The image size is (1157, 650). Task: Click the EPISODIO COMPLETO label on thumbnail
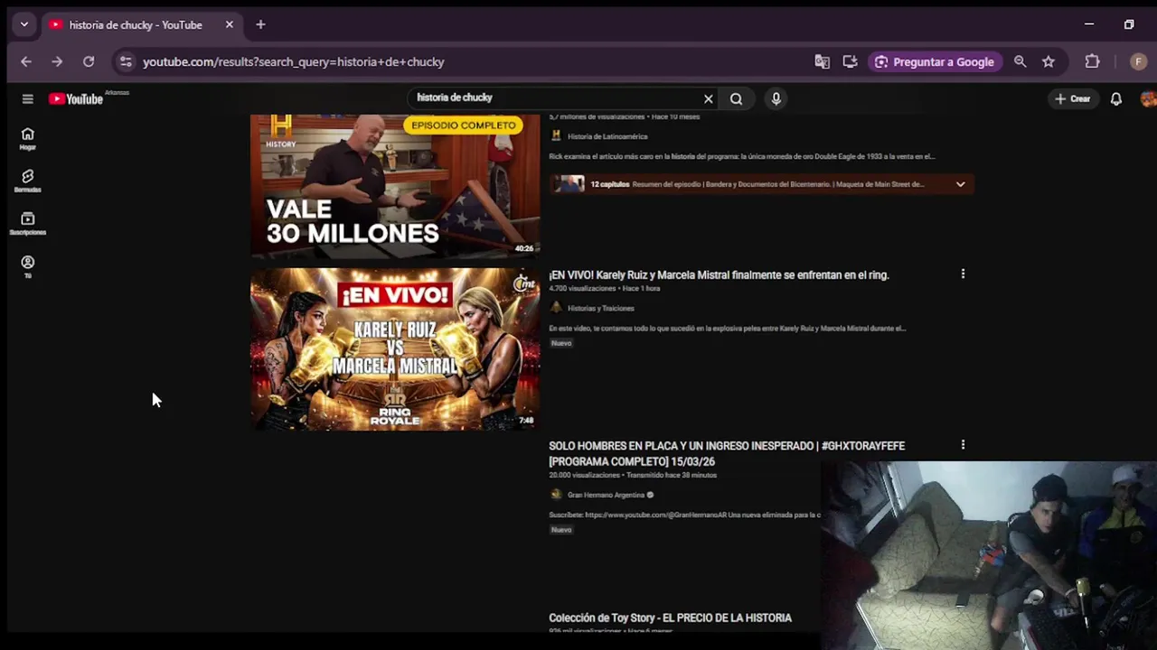[464, 125]
